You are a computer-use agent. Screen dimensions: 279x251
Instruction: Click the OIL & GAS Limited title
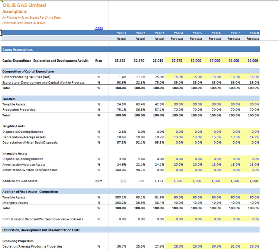tap(24, 5)
